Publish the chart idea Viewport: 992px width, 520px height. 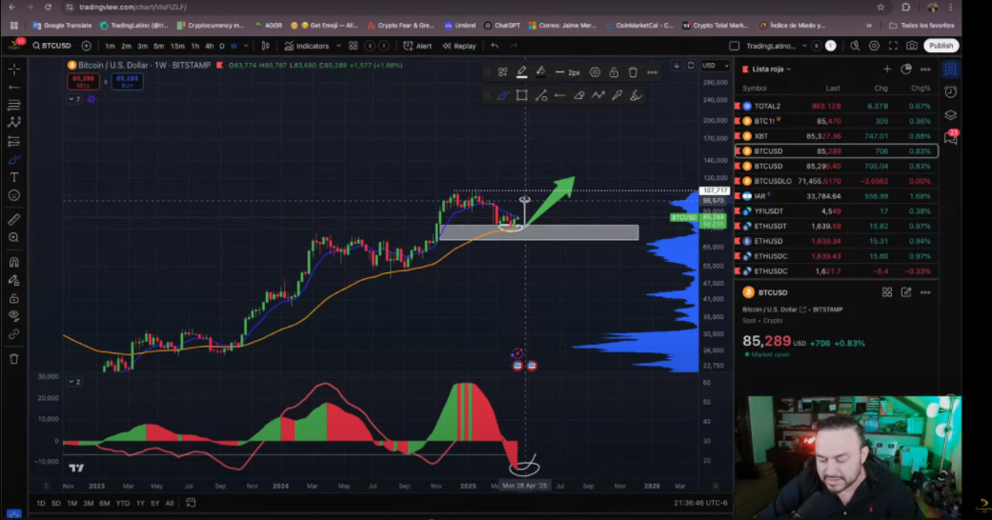(x=941, y=46)
